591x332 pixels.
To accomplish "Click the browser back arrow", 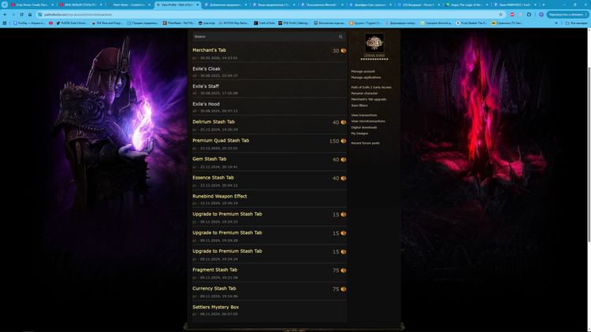I will [5, 14].
